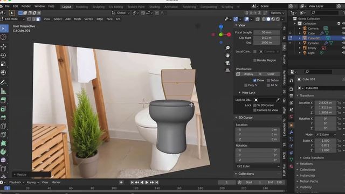Select the Inset Faces tool
345x194 pixels.
(4, 117)
